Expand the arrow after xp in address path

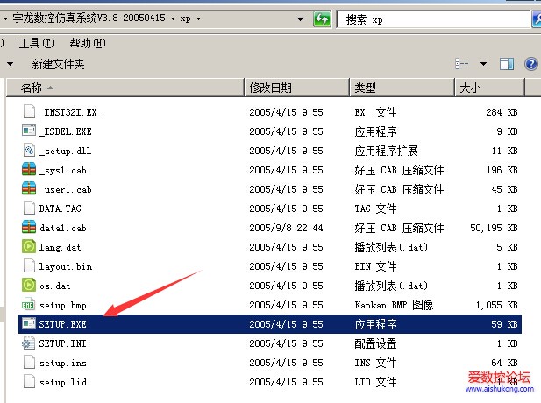click(199, 18)
